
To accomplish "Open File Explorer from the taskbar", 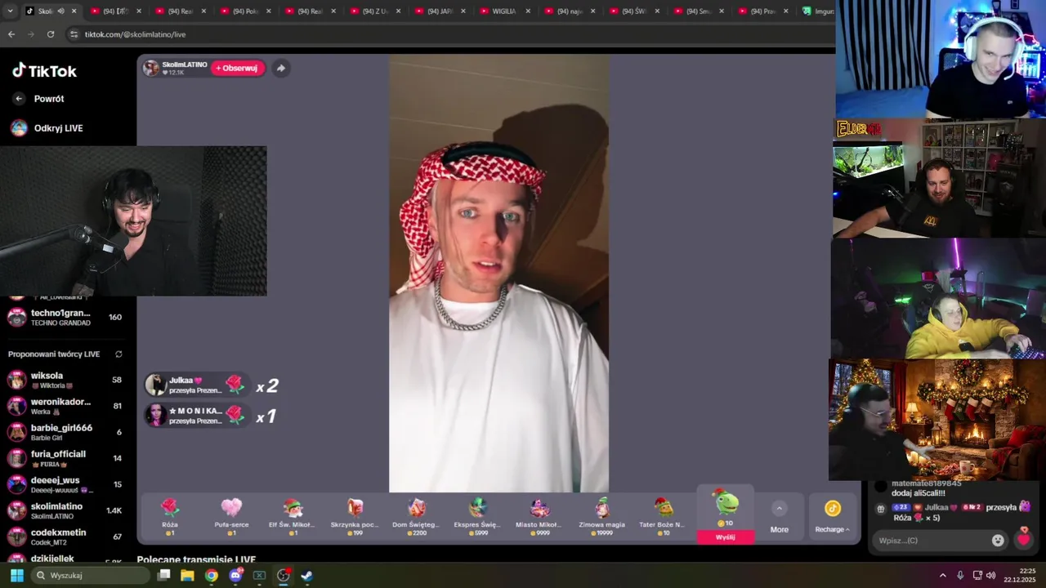I will 187,576.
